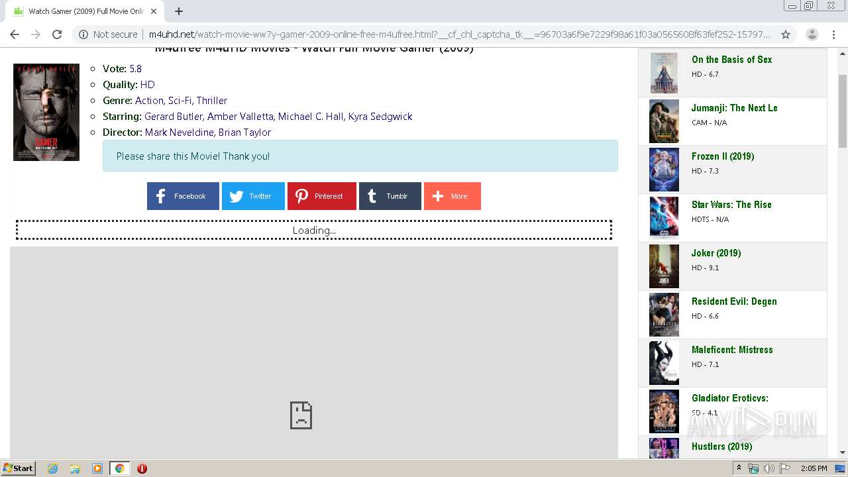Open the Thriller genre link
The width and height of the screenshot is (848, 477).
(212, 101)
